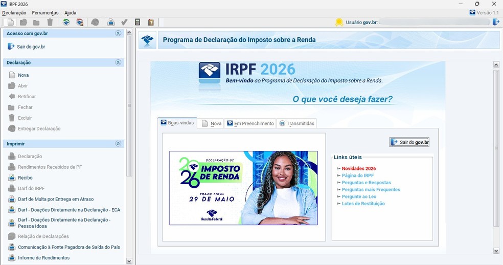Viewport: 503px width, 265px height.
Task: Click the printer toolbar icon
Action: click(x=111, y=22)
